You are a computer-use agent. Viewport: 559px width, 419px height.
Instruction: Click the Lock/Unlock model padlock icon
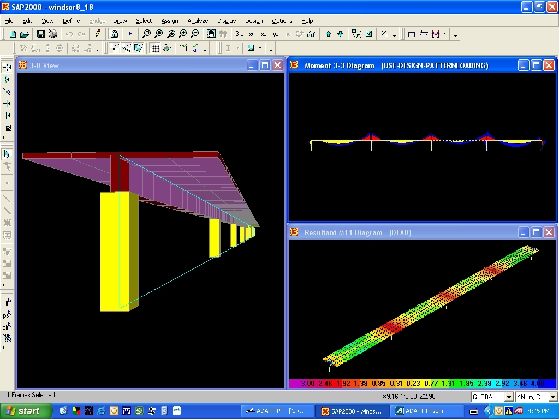pyautogui.click(x=114, y=34)
